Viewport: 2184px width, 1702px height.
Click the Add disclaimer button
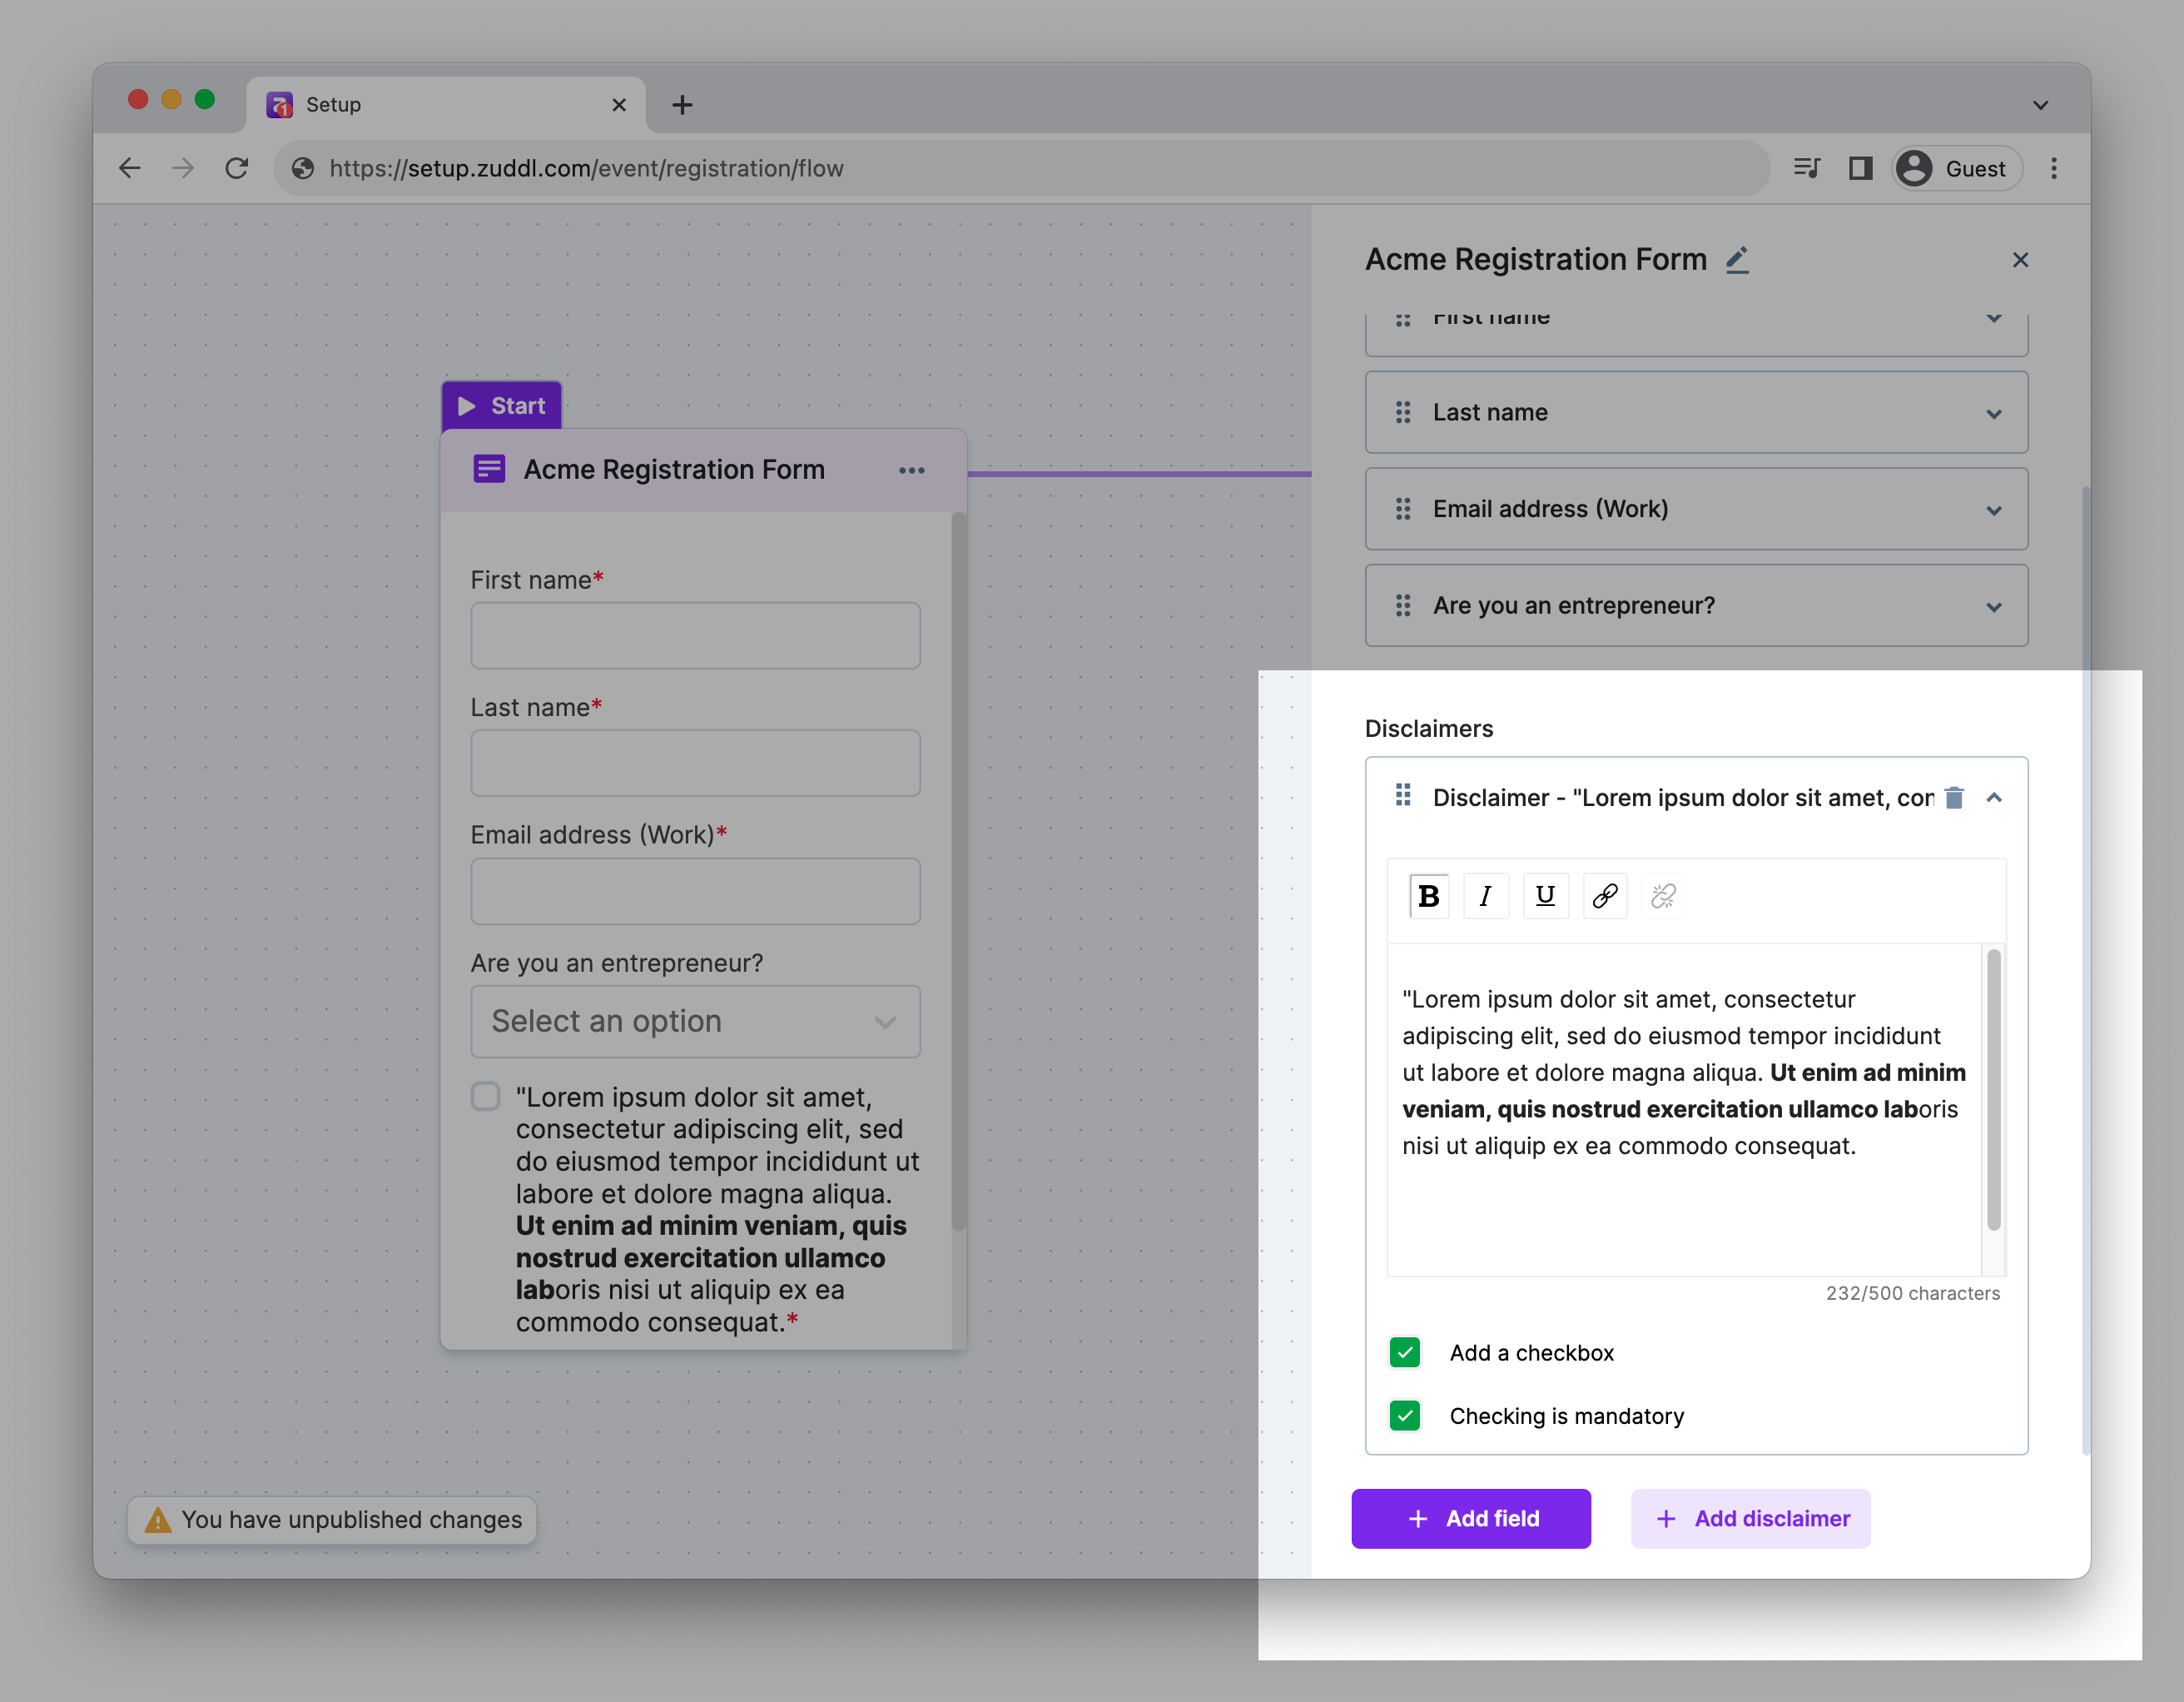pos(1750,1519)
